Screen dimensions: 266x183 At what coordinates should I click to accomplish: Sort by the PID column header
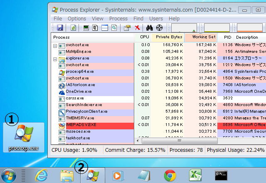pos(226,37)
